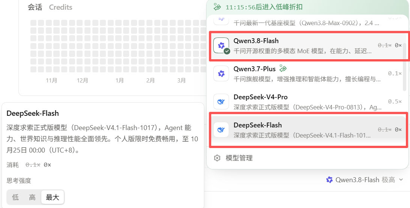Choose the DeepSeek-V4-Pro model entry
The image size is (410, 208).
308,102
